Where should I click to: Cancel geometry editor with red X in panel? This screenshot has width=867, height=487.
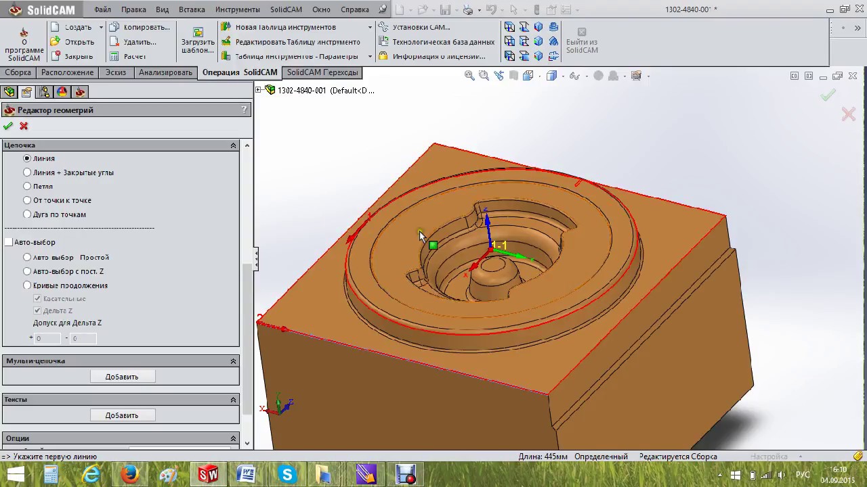(24, 126)
